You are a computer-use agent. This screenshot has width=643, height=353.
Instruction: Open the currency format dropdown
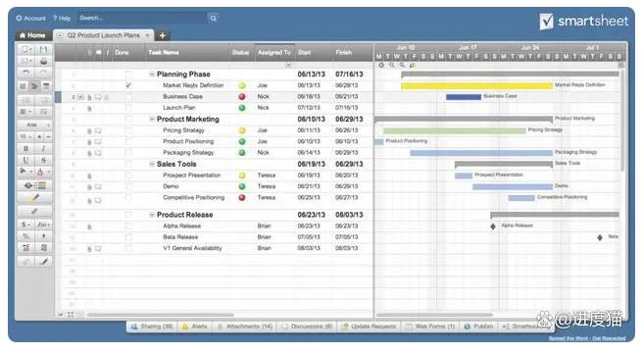(26, 225)
